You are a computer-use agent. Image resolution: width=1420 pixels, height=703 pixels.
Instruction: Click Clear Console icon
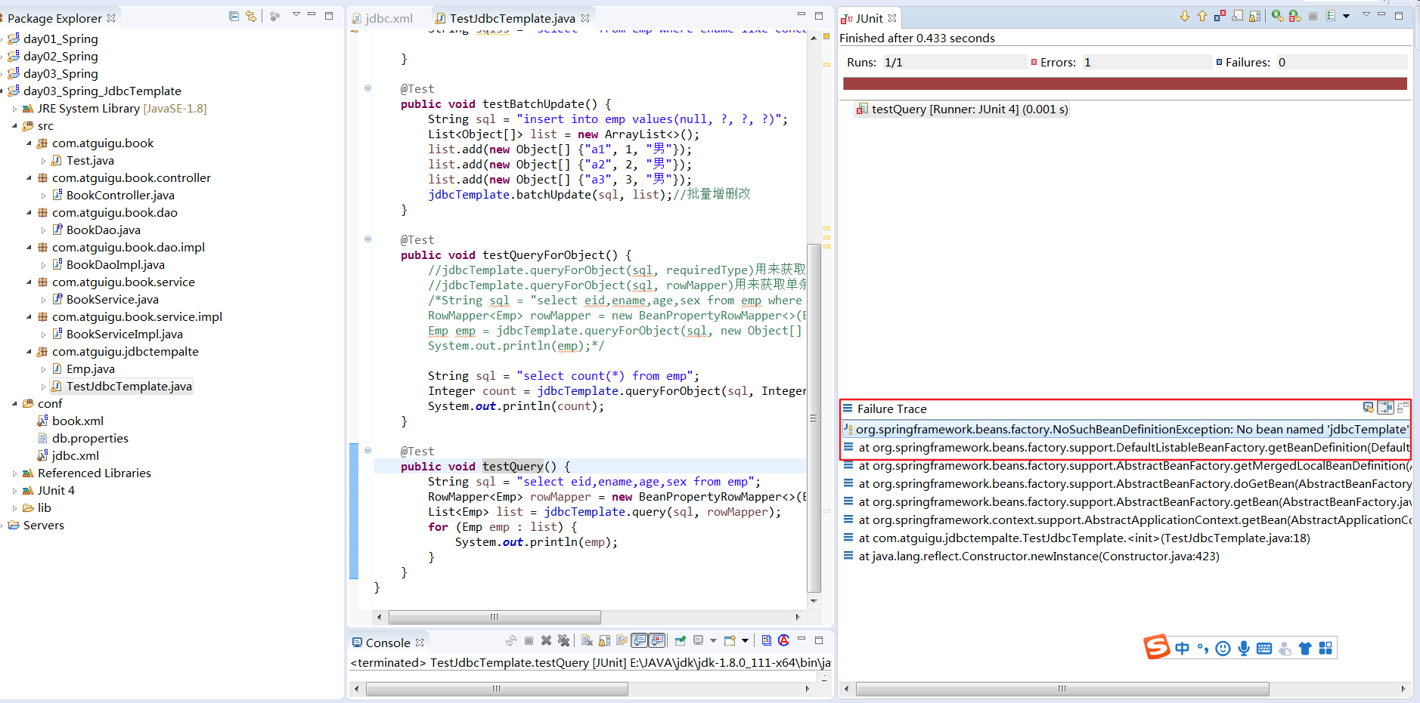click(587, 641)
